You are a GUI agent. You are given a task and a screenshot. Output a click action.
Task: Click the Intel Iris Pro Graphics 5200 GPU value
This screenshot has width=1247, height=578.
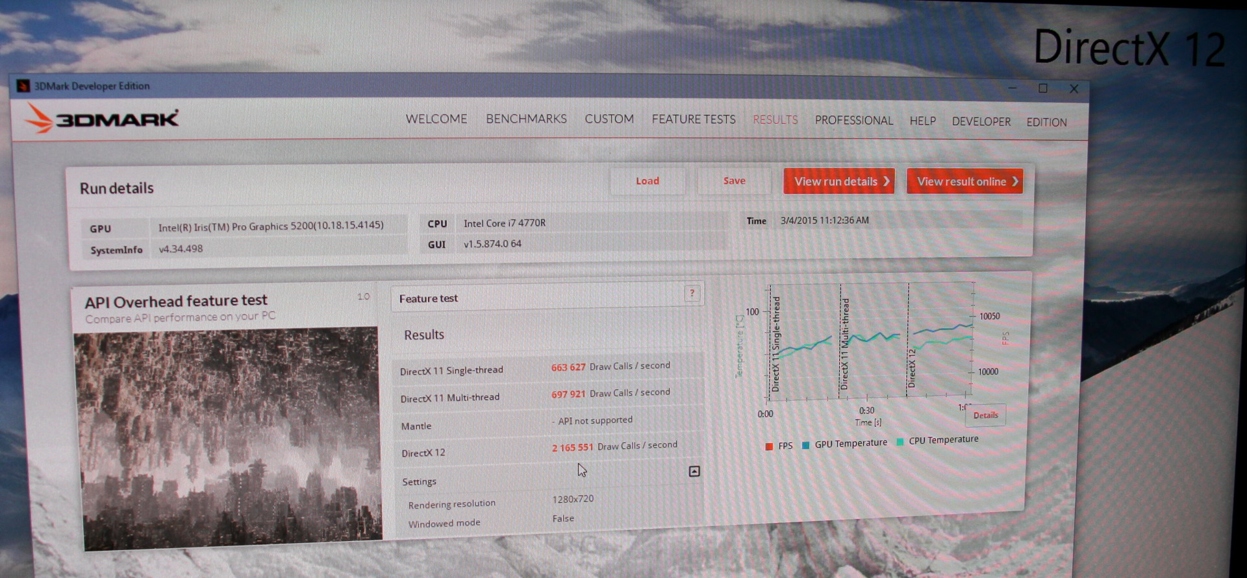tap(271, 226)
